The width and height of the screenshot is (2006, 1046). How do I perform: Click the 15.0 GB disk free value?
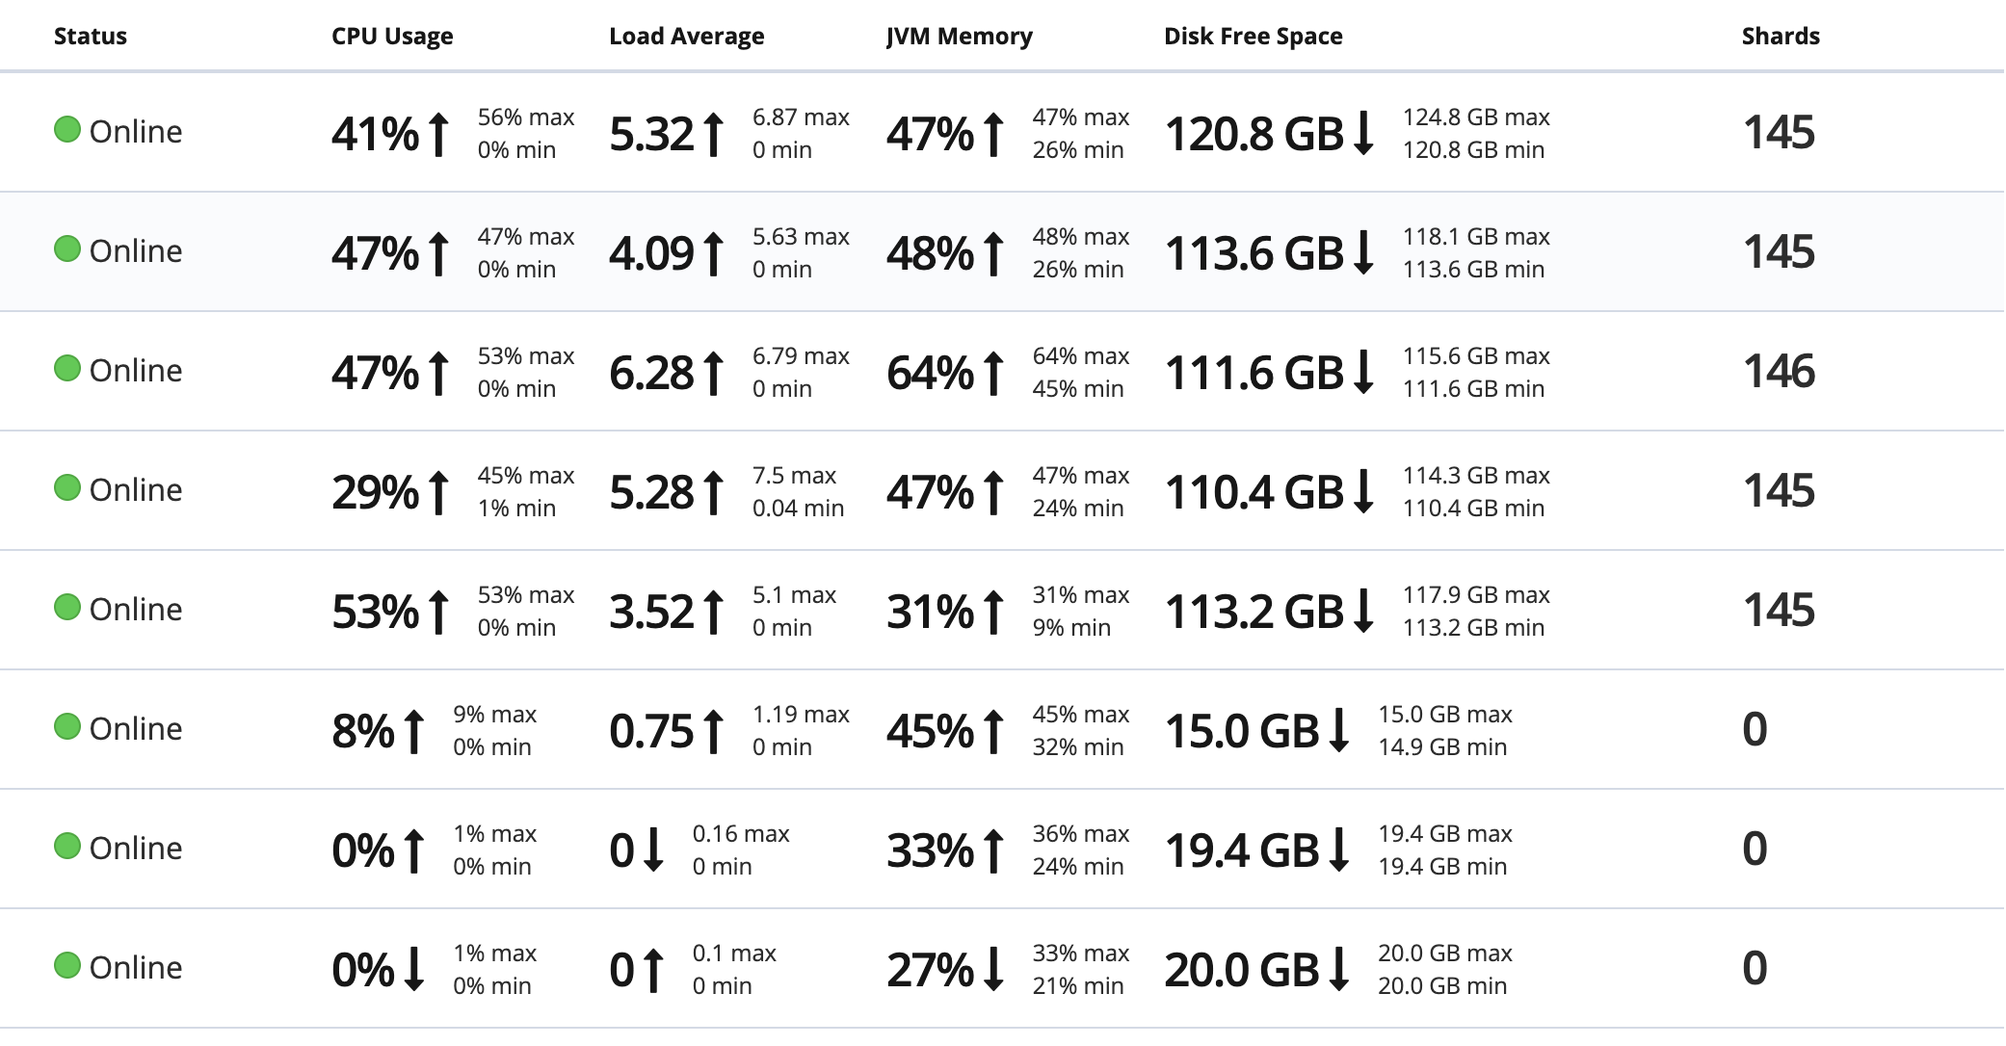[1243, 731]
